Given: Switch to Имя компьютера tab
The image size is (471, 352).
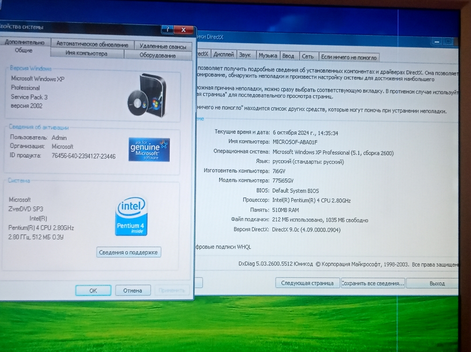Looking at the screenshot, I should coord(86,54).
